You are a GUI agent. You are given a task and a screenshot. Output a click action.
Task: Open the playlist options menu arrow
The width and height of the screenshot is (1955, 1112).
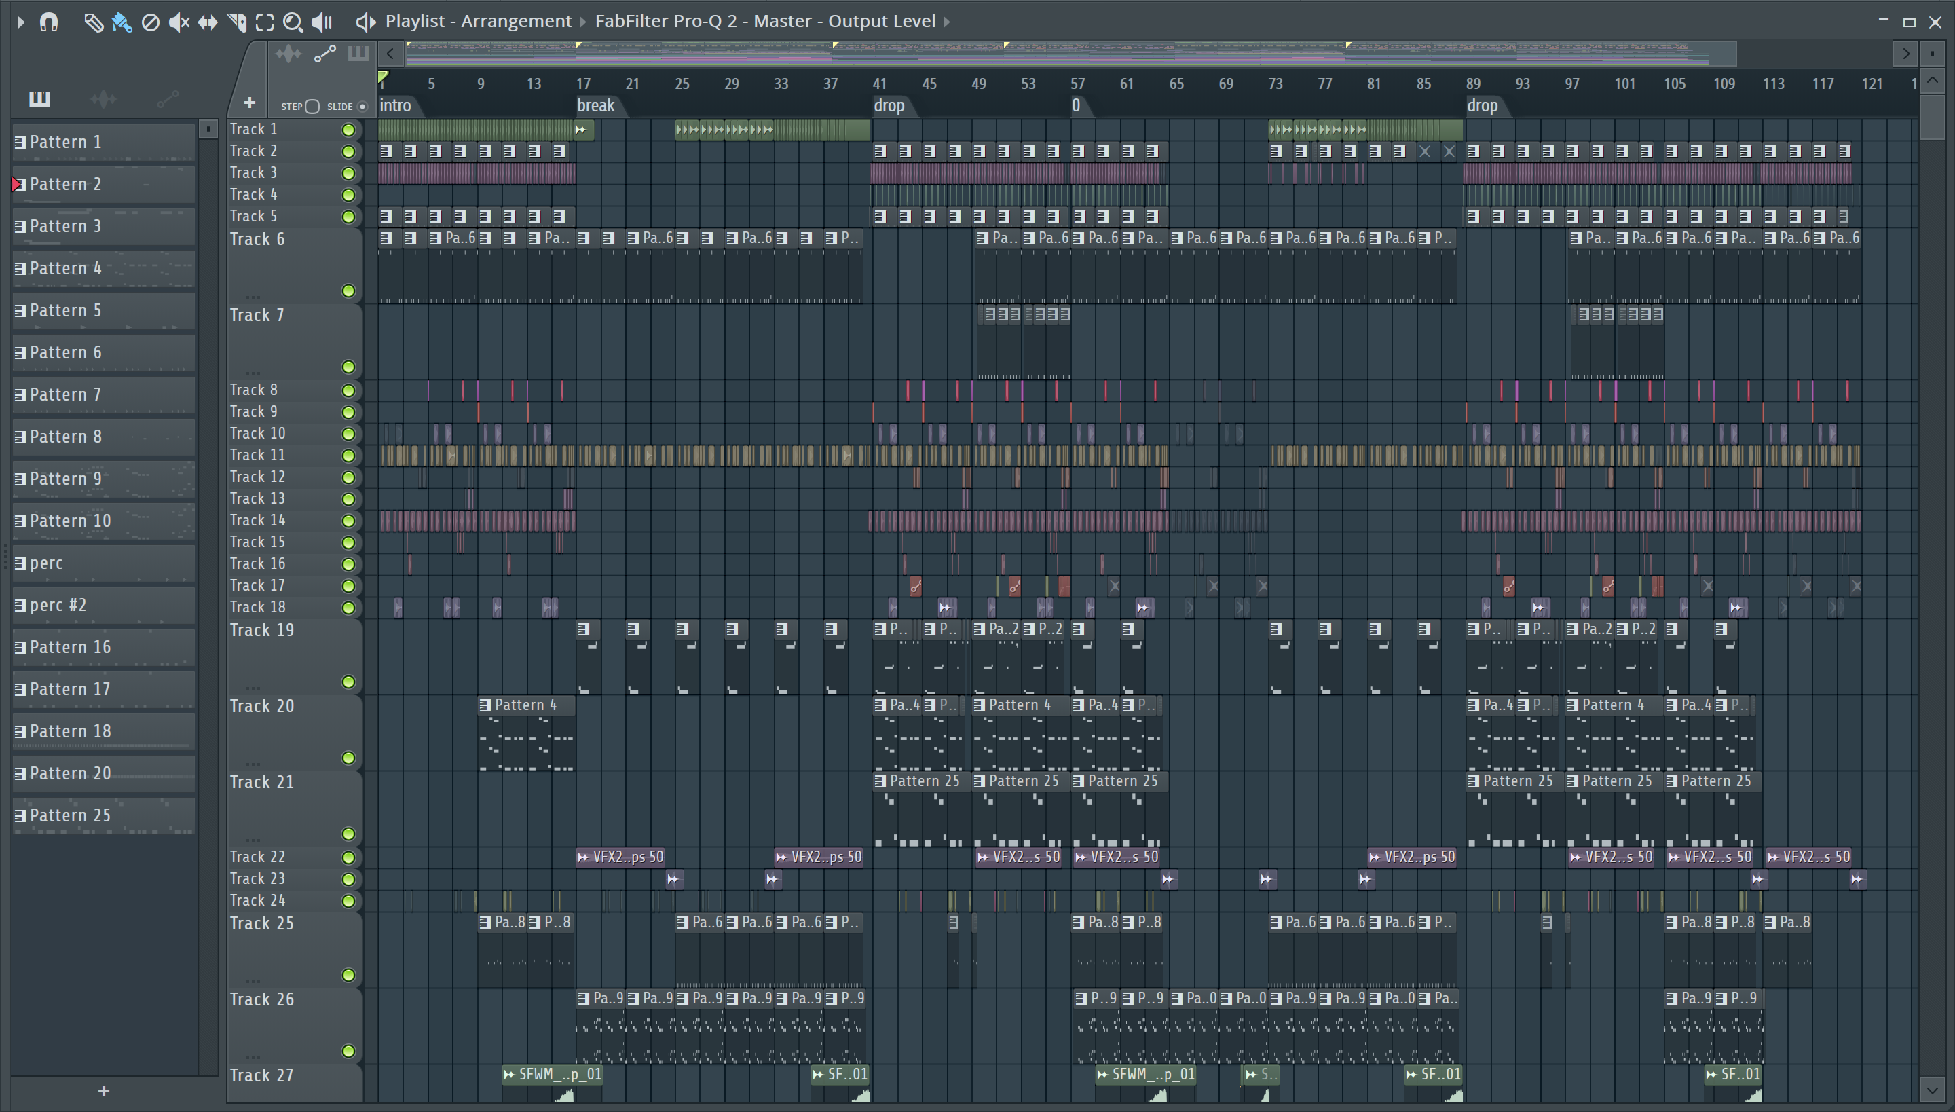pyautogui.click(x=20, y=22)
